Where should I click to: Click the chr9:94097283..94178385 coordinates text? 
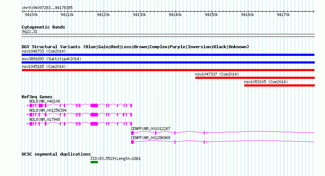[47, 8]
